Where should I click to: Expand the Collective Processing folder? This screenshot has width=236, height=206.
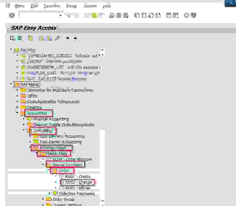pyautogui.click(x=49, y=193)
